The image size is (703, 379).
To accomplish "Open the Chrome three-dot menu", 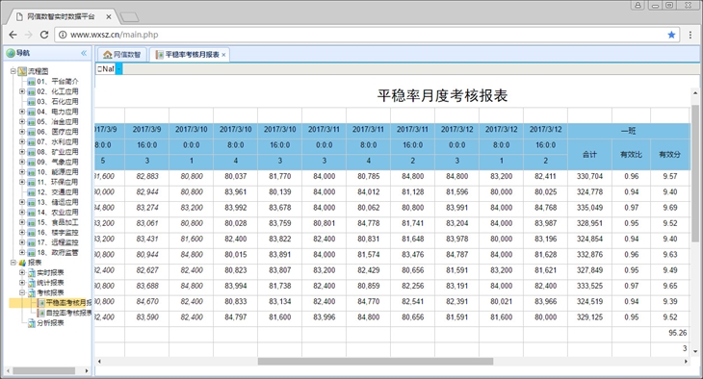I will [690, 35].
